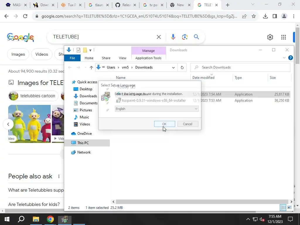Open the Home ribbon tab
Viewport: 300px width, 225px height.
(89, 58)
